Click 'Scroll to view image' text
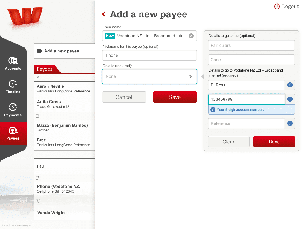This screenshot has width=306, height=229. coord(17,225)
